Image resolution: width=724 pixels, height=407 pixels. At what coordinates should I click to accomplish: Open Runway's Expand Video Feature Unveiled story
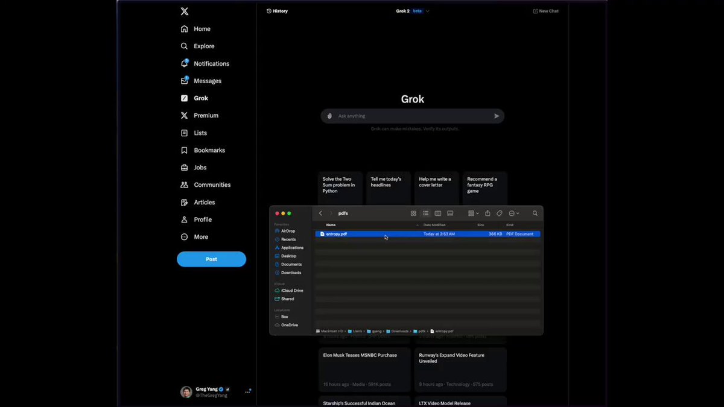(460, 369)
